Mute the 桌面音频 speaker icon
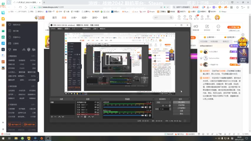Viewport: 251px width, 141px height. click(146, 107)
